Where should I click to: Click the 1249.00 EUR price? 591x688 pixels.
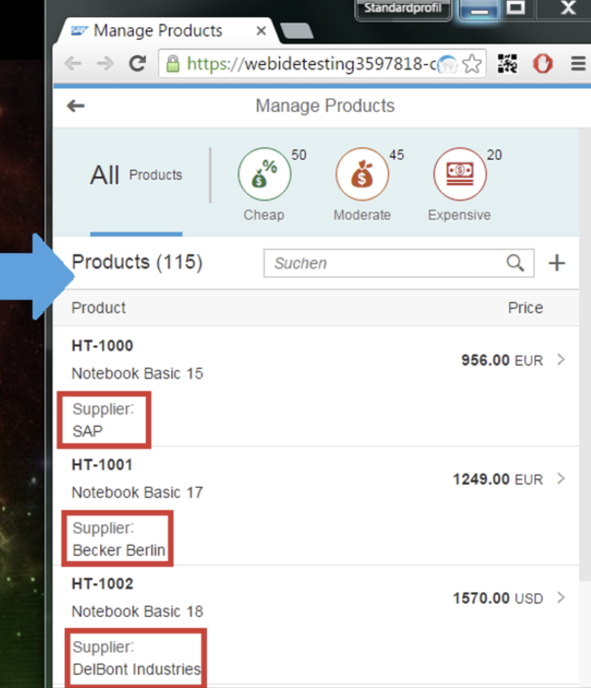click(498, 479)
